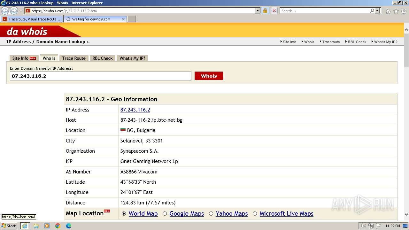This screenshot has width=409, height=230.
Task: Click the host 87-243-116-2.ip.btc-net.bg text
Action: pos(151,120)
